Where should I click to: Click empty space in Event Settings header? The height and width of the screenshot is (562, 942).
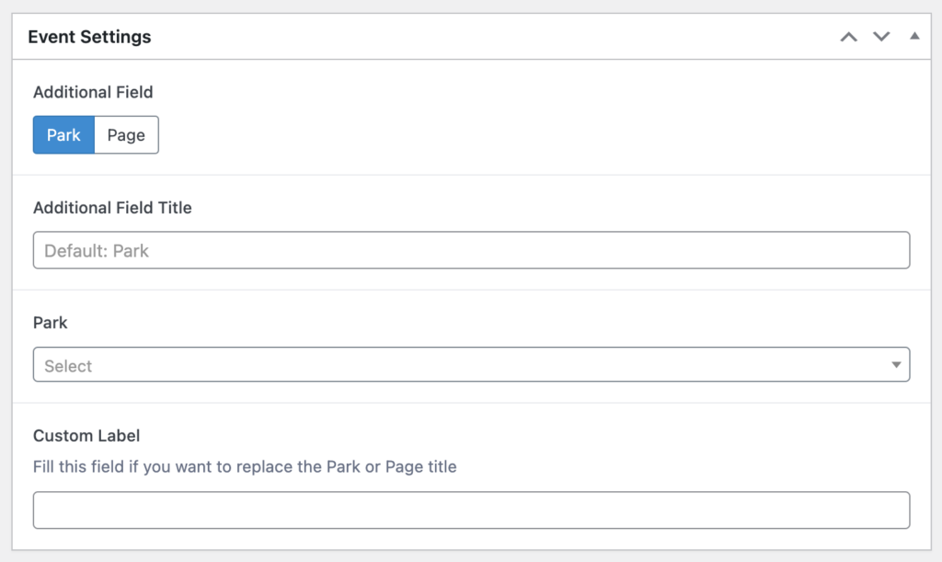[x=493, y=37]
